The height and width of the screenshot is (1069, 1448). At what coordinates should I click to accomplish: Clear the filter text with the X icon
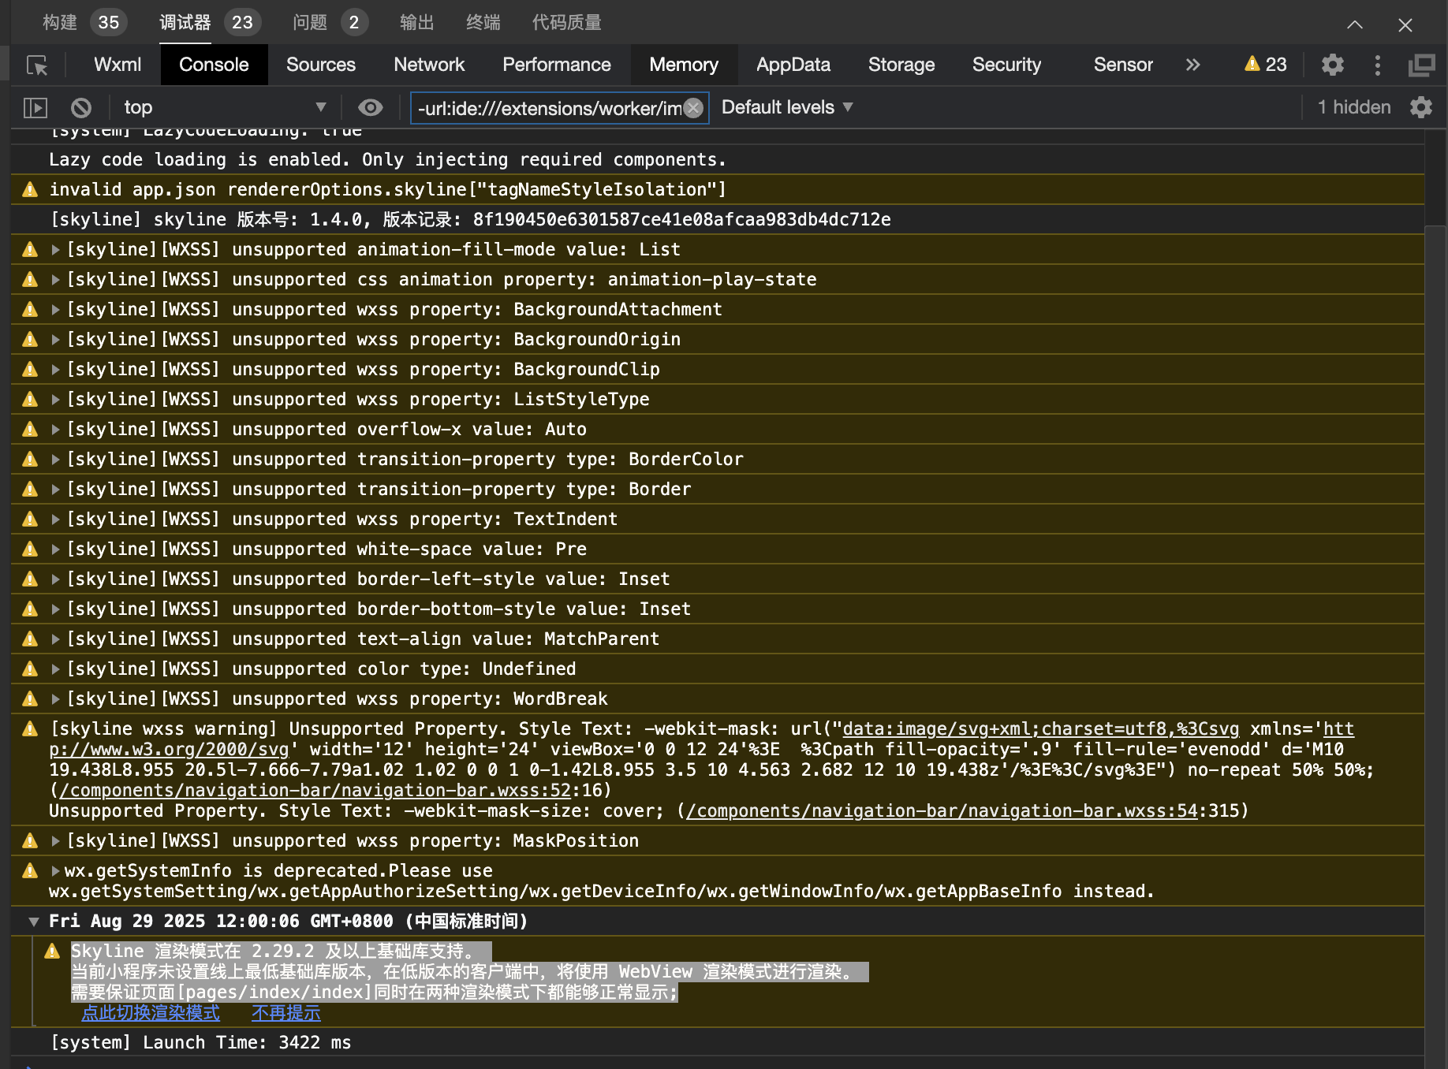tap(693, 108)
